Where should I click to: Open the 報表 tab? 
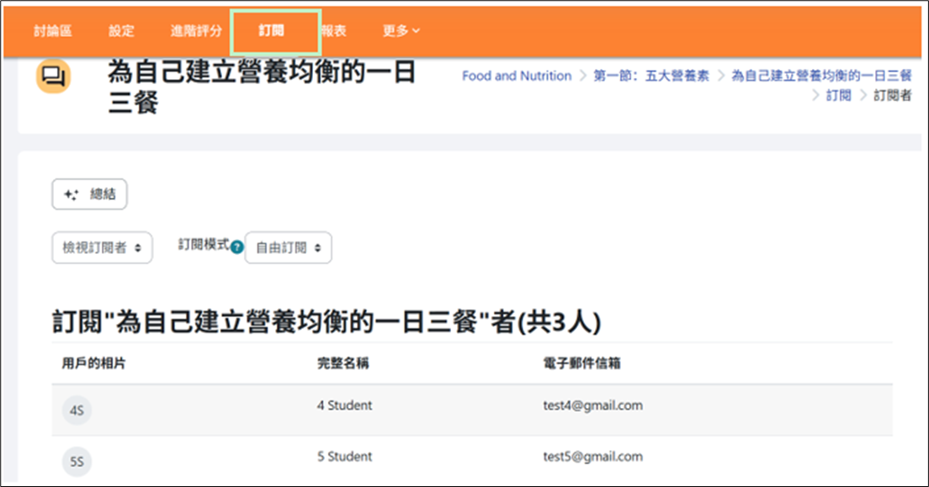[333, 31]
